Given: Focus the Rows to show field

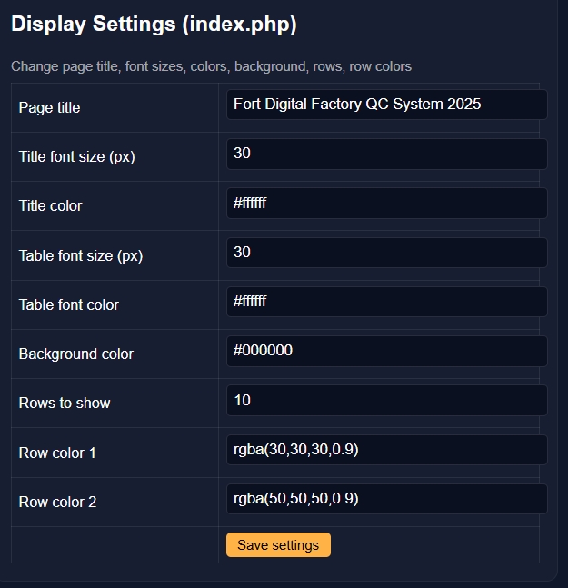Looking at the screenshot, I should click(386, 400).
